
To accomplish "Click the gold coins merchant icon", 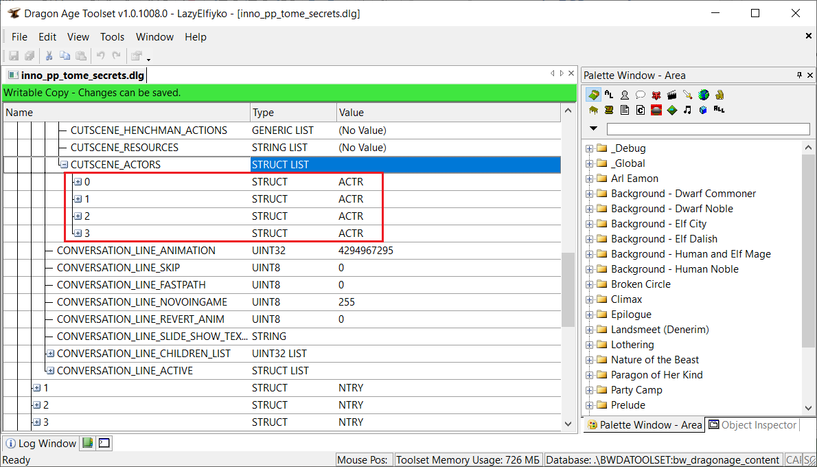I will (720, 95).
